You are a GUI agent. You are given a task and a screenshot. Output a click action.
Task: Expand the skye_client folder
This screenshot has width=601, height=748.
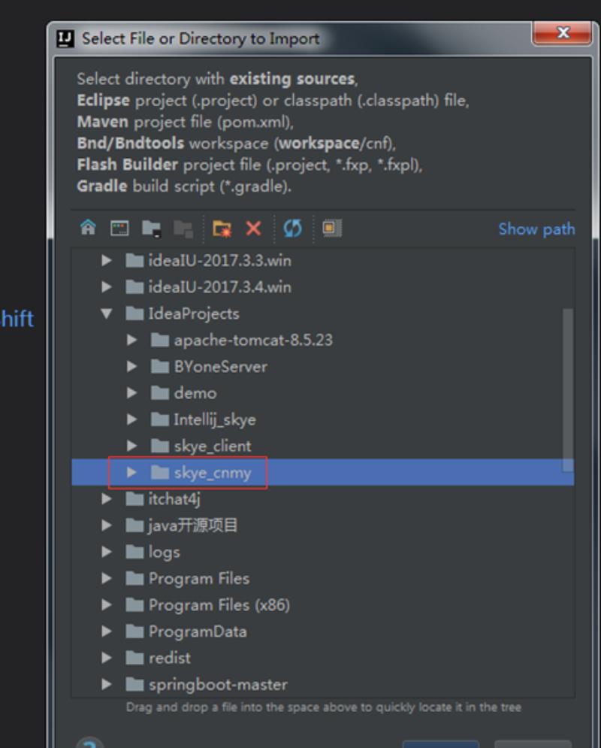[132, 446]
